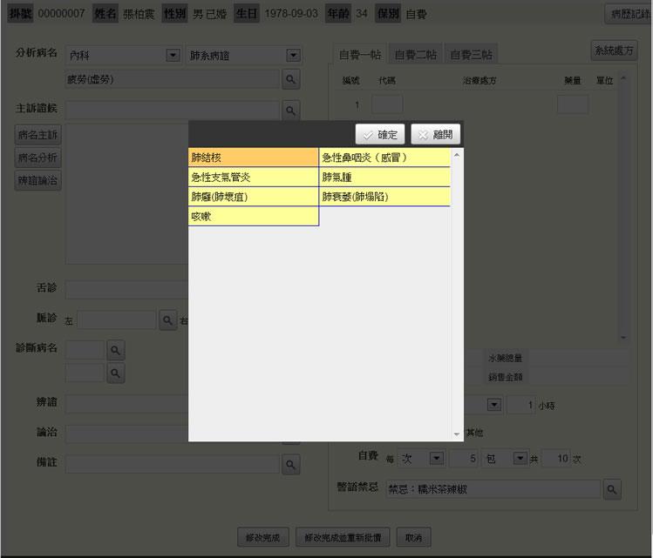Click the 修改完成 button
Viewport: 653px width, 558px height.
point(262,538)
